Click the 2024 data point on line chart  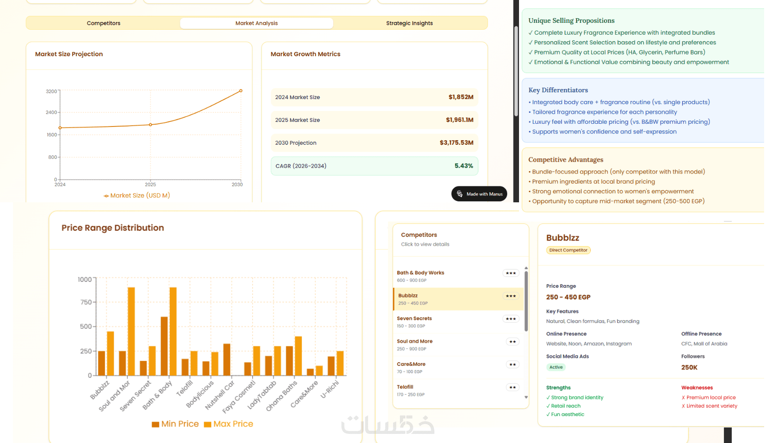coord(60,128)
